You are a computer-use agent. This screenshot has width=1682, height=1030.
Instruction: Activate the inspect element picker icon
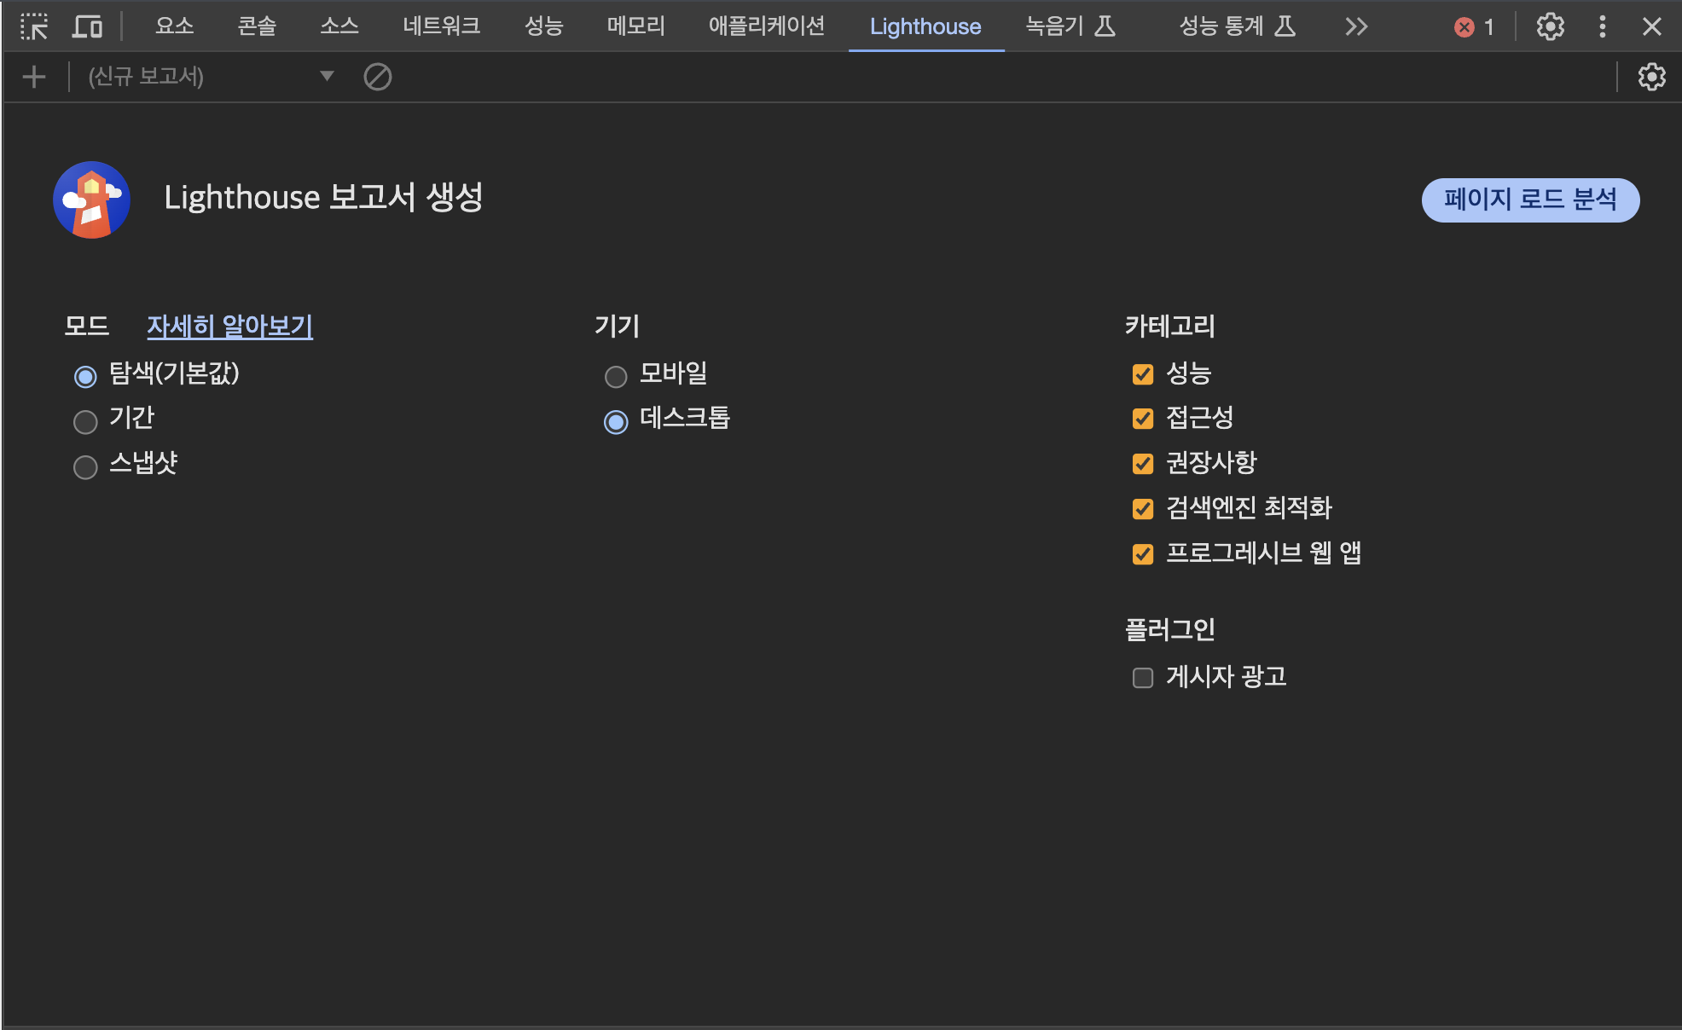34,26
